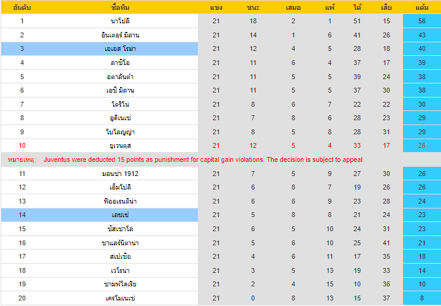Open the เครโมเนเซ่ team at rank 20

click(x=120, y=298)
